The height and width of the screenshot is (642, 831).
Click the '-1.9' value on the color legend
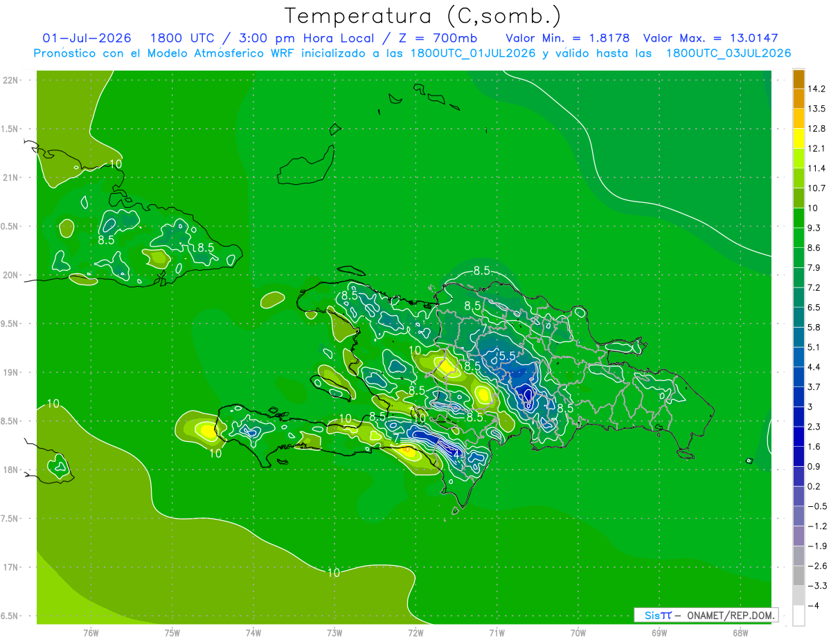(816, 546)
